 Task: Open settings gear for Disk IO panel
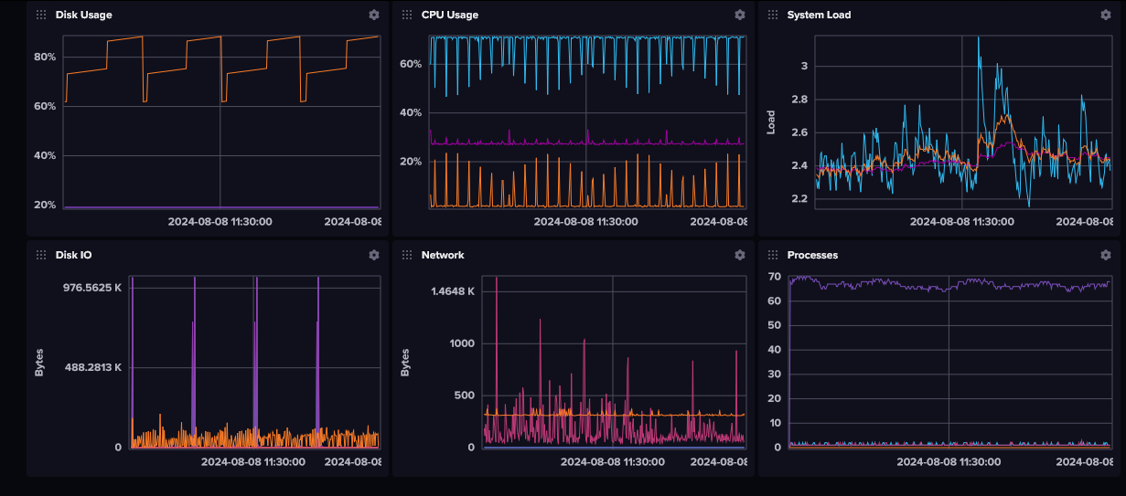pyautogui.click(x=373, y=255)
